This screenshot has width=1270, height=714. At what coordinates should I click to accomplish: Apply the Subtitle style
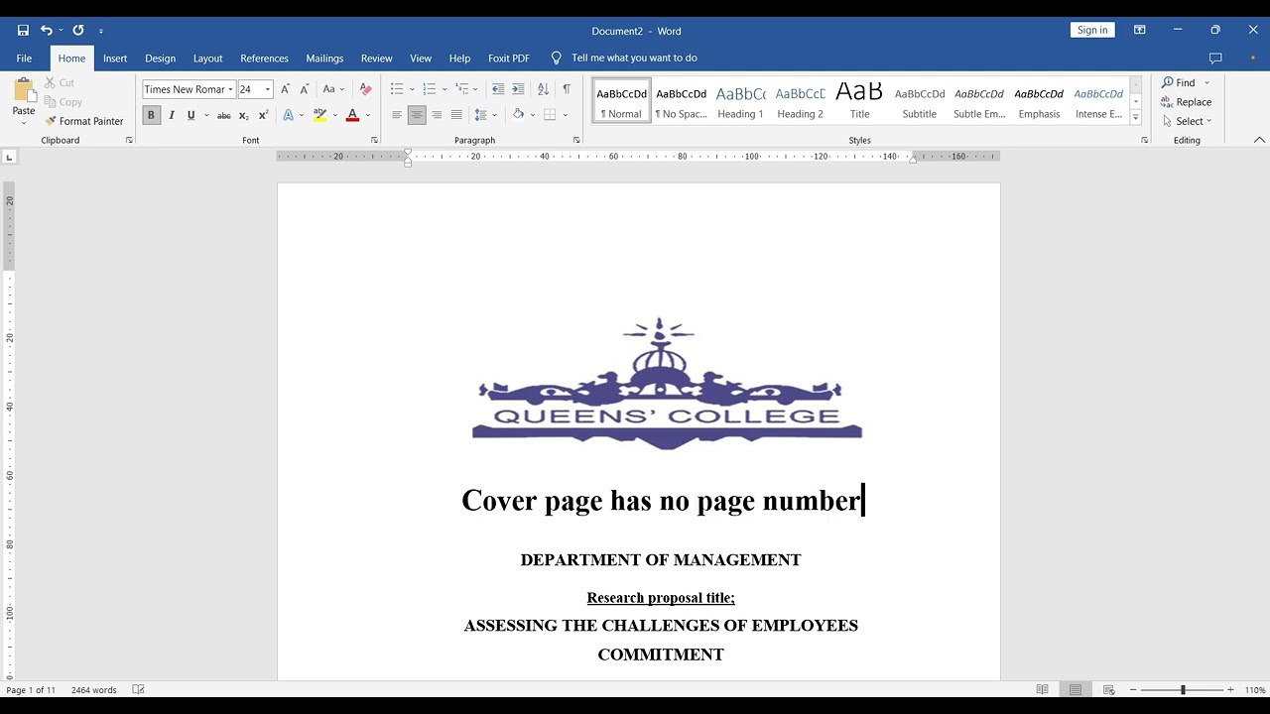919,101
